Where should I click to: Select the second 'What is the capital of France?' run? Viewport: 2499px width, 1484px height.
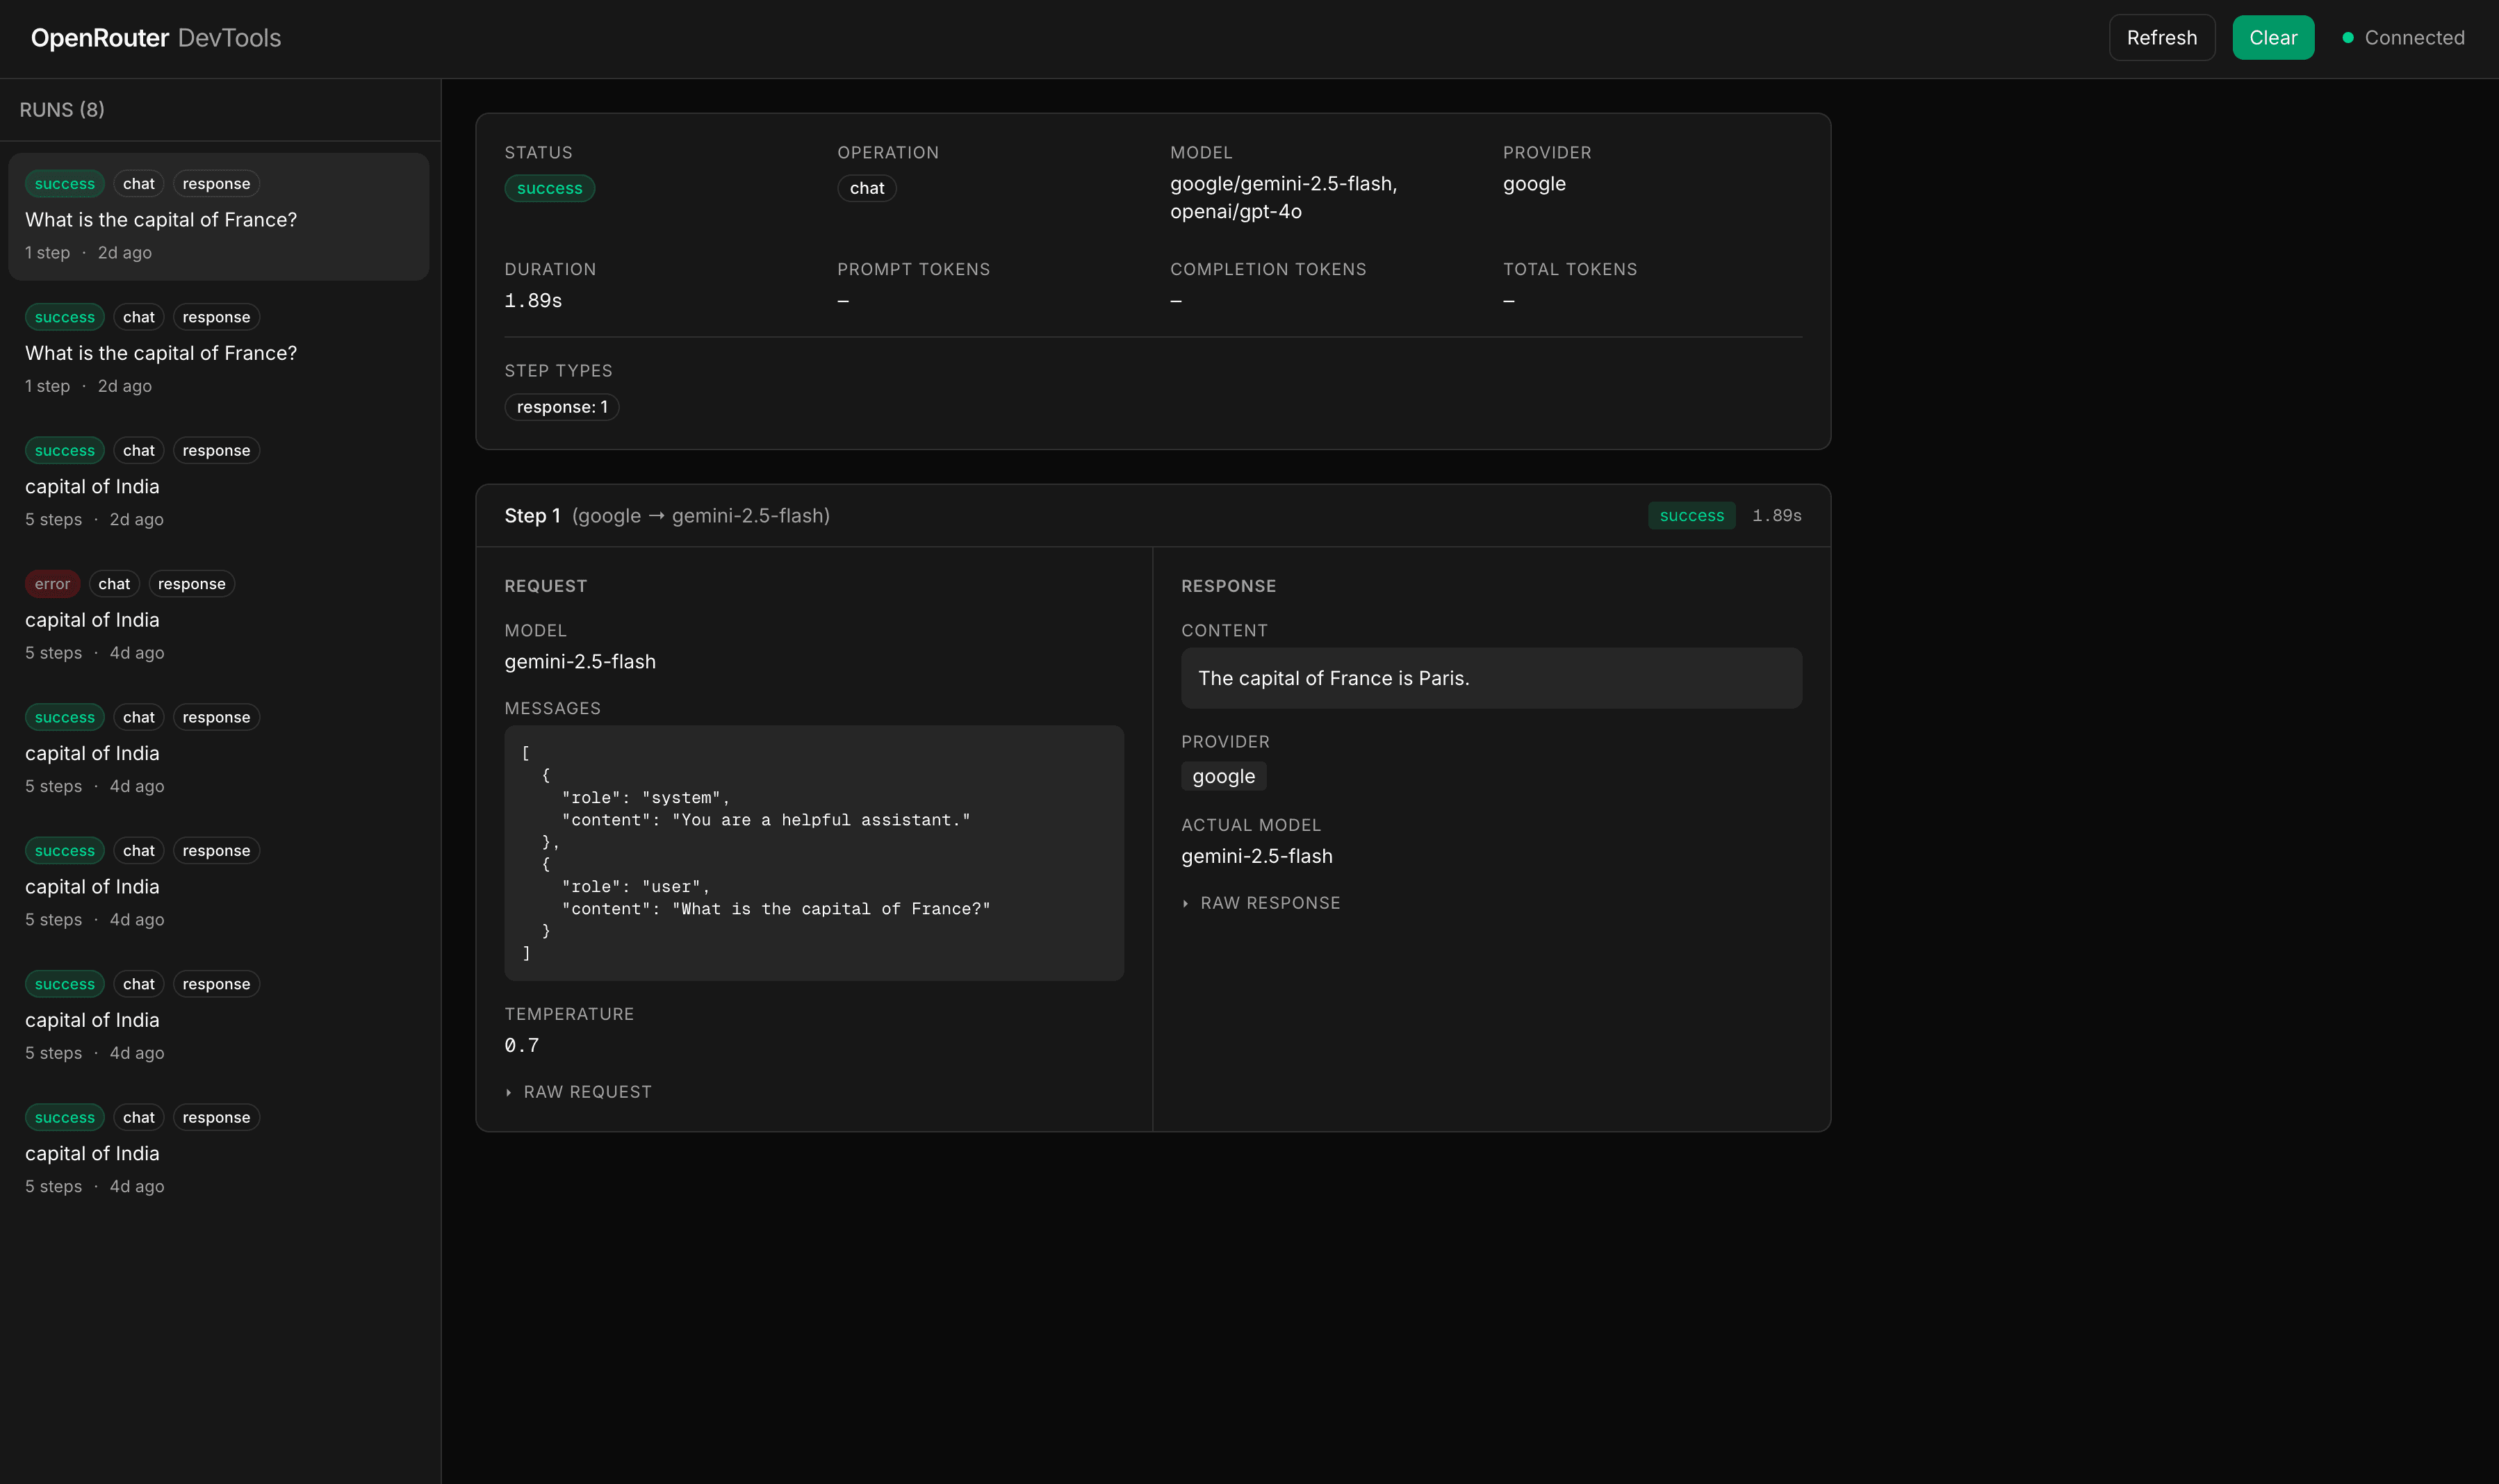(219, 350)
